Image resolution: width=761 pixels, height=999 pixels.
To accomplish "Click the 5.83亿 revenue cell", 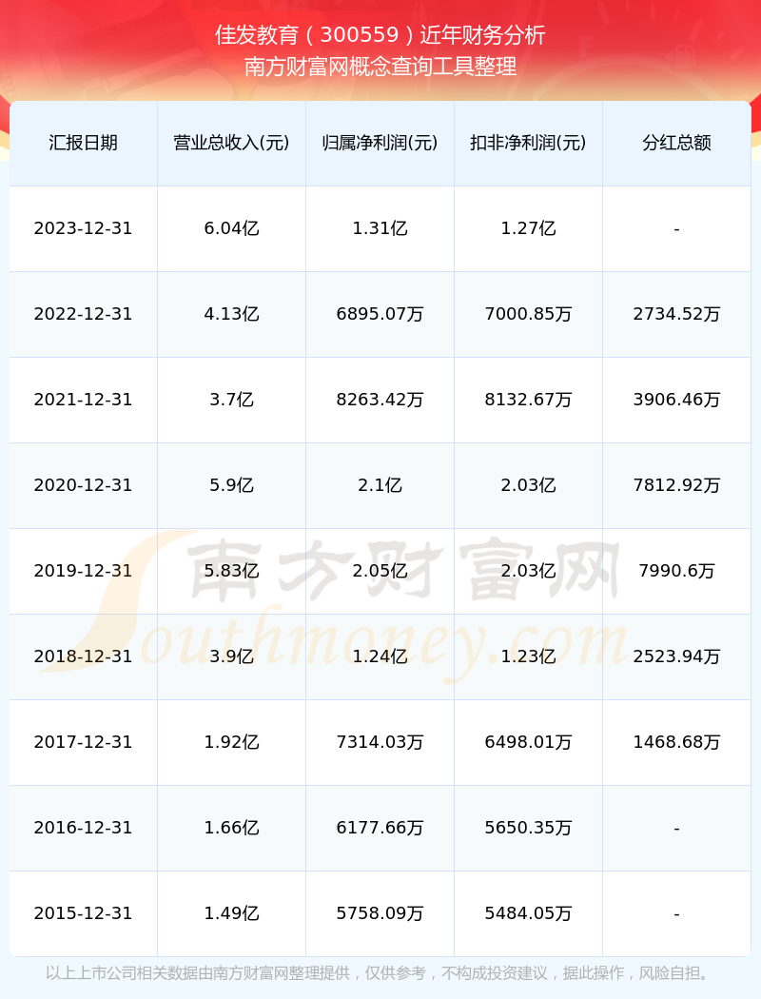I will [232, 570].
